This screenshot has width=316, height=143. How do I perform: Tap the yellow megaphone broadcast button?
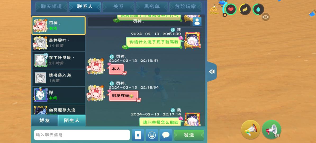click(x=251, y=129)
